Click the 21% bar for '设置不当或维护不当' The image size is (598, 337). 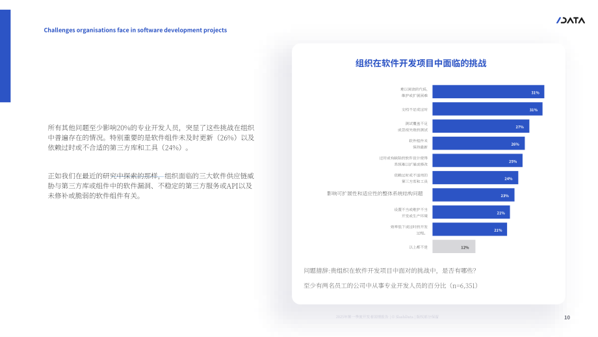pos(471,212)
